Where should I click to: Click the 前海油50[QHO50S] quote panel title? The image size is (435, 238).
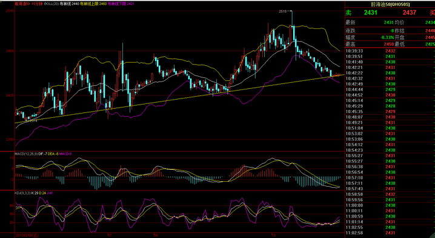point(390,4)
